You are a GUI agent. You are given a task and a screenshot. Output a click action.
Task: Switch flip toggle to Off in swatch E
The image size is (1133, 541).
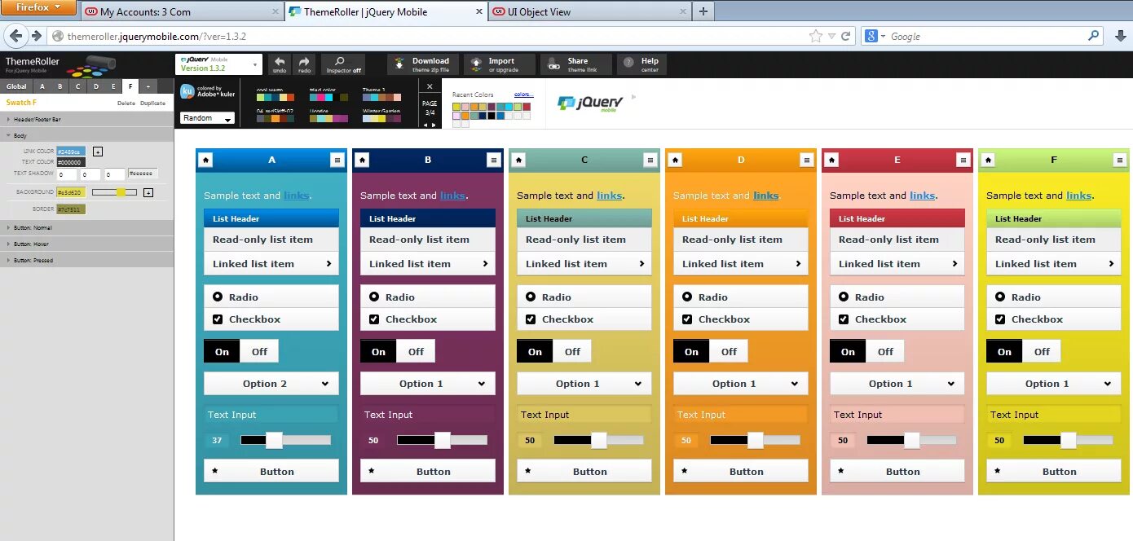coord(885,351)
